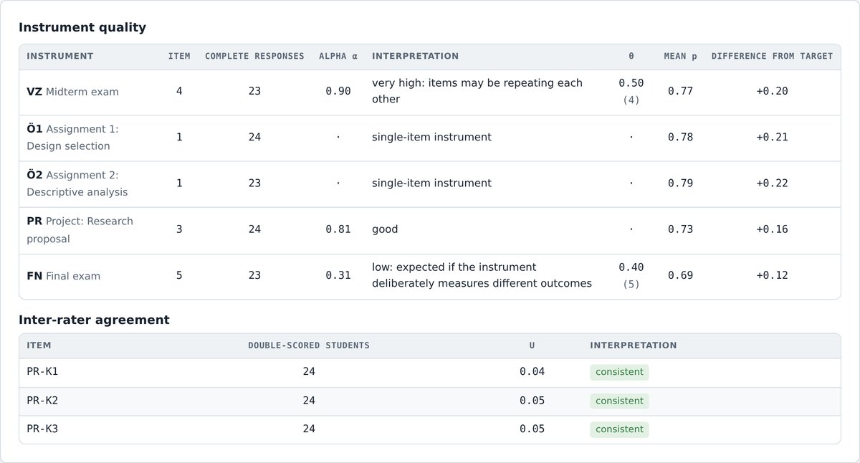Click the "Instrument quality" heading

click(82, 27)
